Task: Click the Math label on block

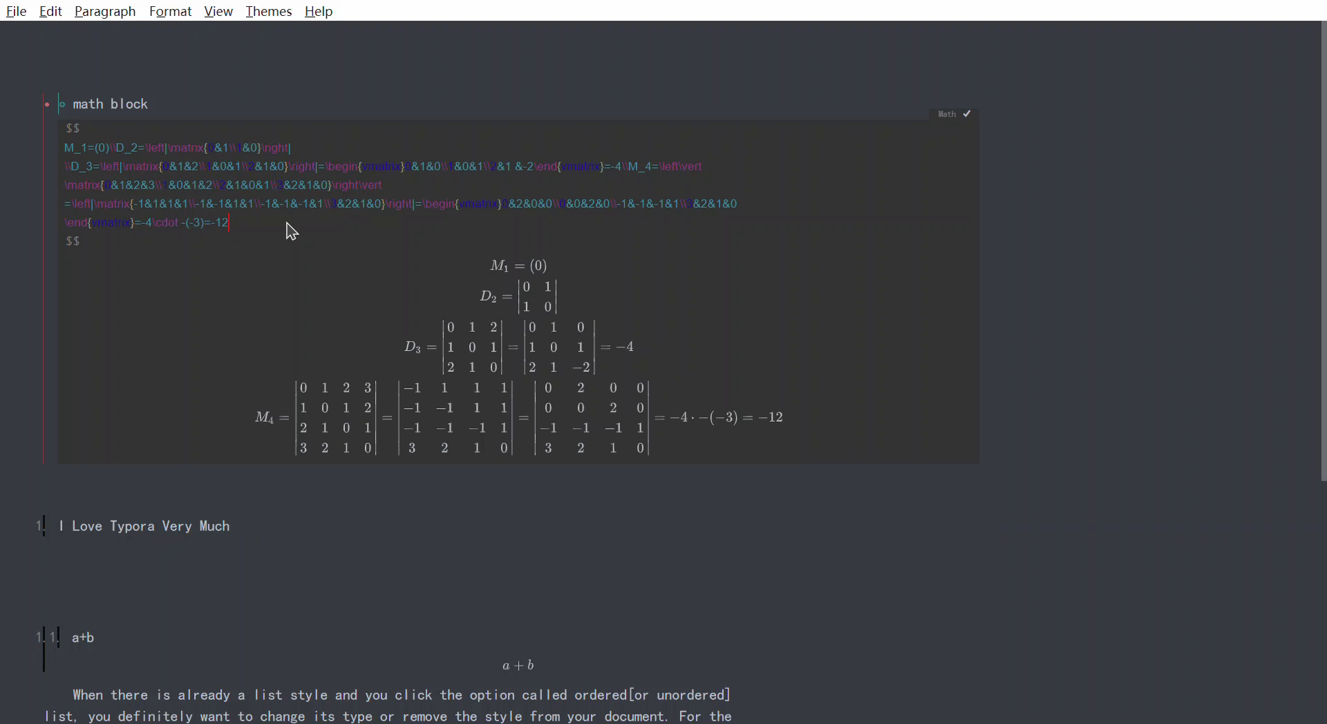Action: (x=947, y=114)
